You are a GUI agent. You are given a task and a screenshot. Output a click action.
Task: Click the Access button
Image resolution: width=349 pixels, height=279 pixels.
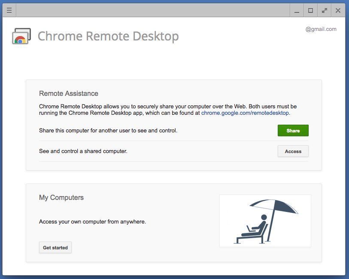point(293,151)
